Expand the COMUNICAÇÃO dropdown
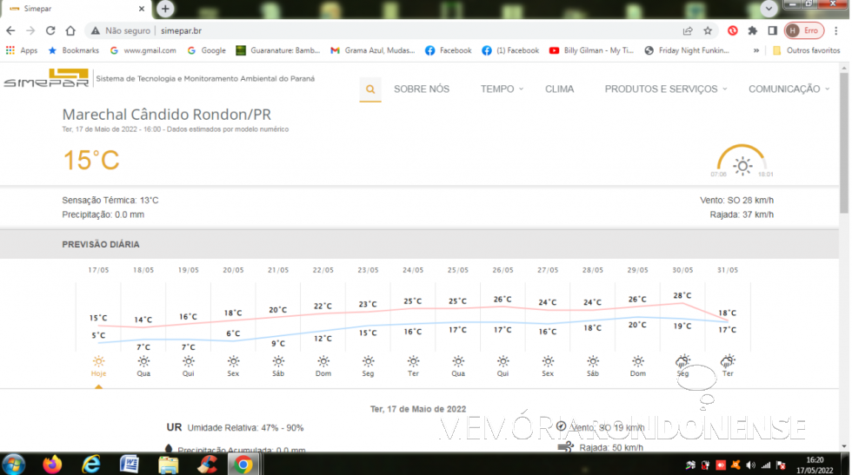The image size is (852, 475). [789, 89]
